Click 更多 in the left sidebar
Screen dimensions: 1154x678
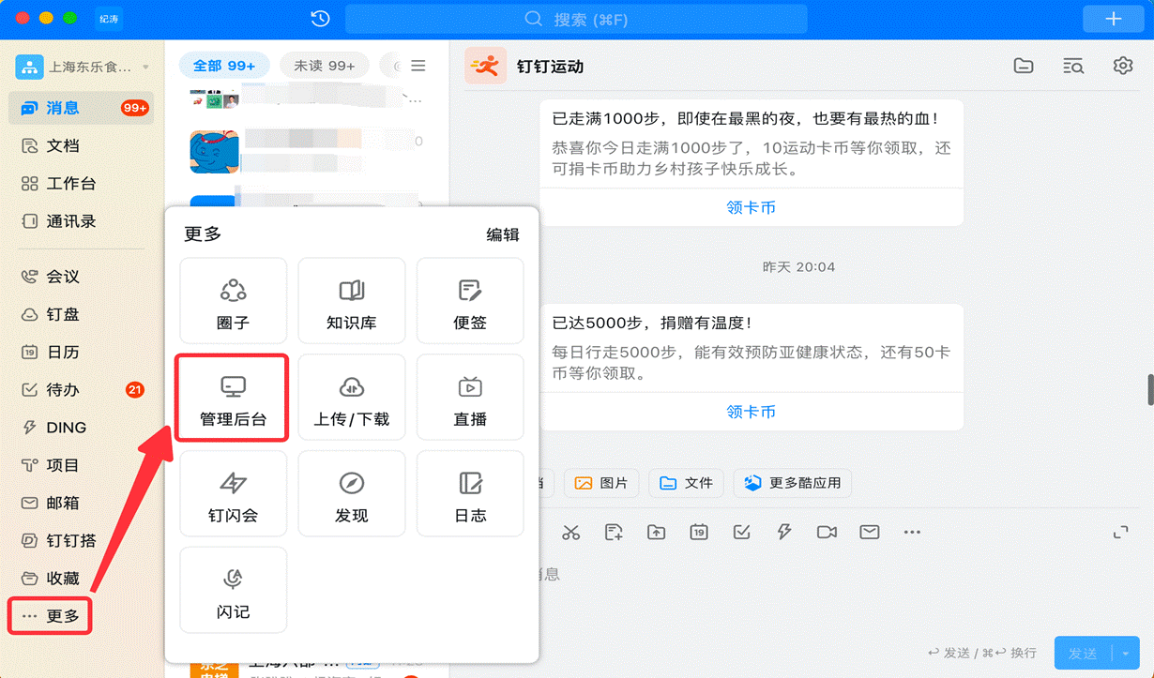click(52, 616)
